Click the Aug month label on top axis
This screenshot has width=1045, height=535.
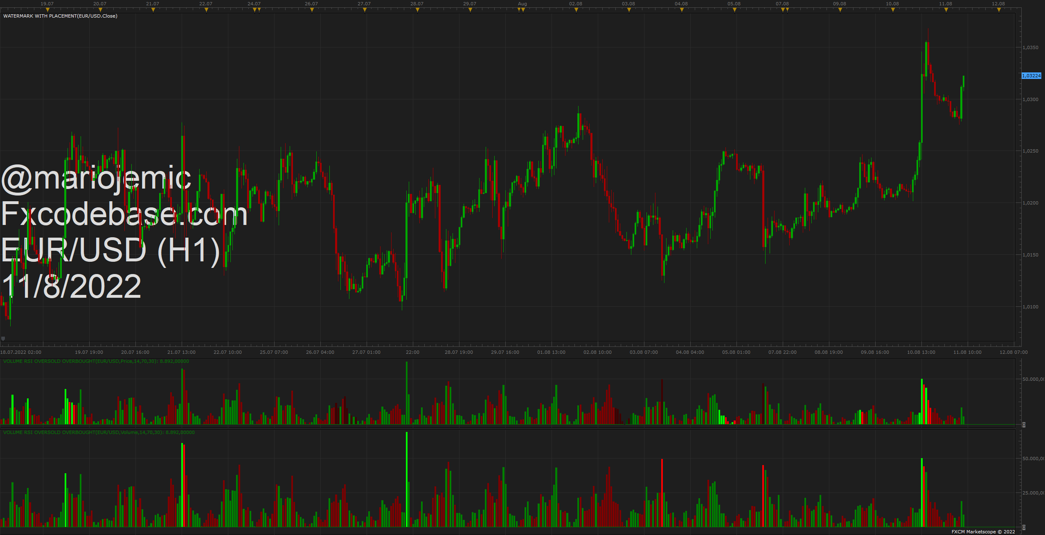point(522,4)
